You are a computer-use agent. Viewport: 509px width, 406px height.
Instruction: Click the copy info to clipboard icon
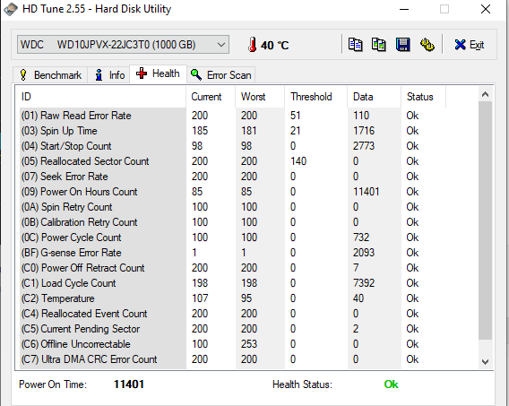tap(355, 45)
